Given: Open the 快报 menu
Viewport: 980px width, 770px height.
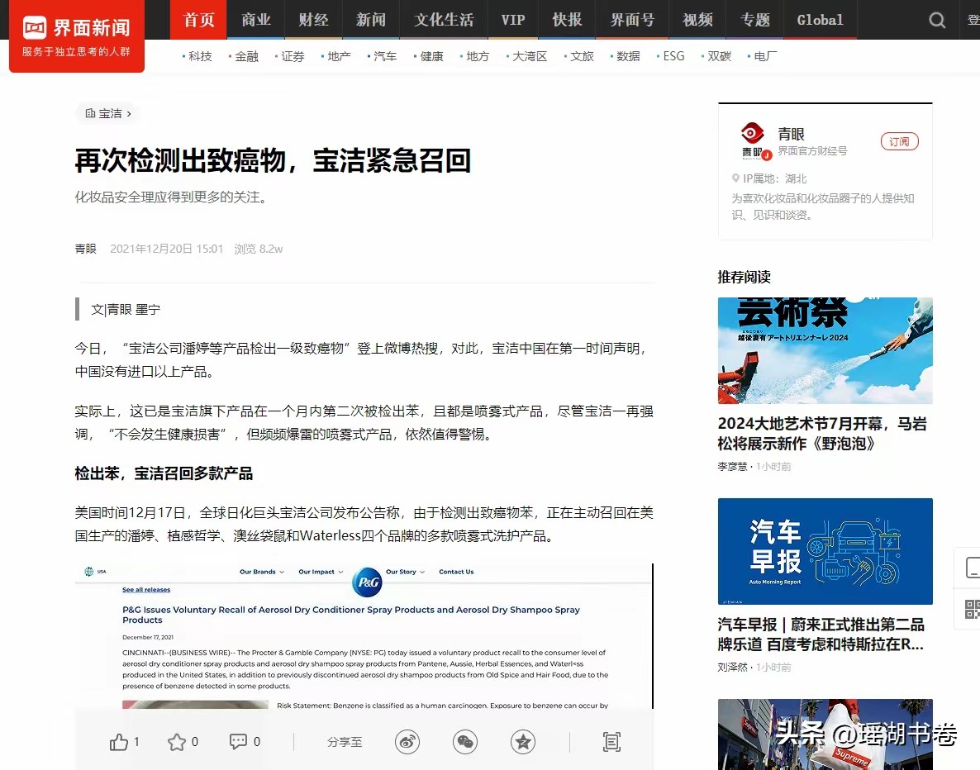Looking at the screenshot, I should (567, 20).
